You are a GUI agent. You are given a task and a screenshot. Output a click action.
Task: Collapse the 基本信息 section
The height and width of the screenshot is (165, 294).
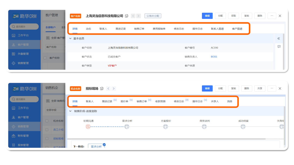click(x=70, y=39)
